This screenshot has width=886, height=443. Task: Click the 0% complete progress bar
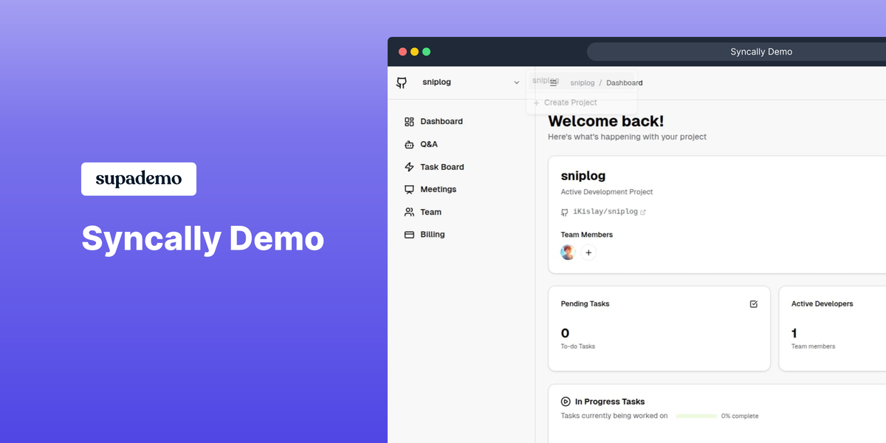point(696,416)
